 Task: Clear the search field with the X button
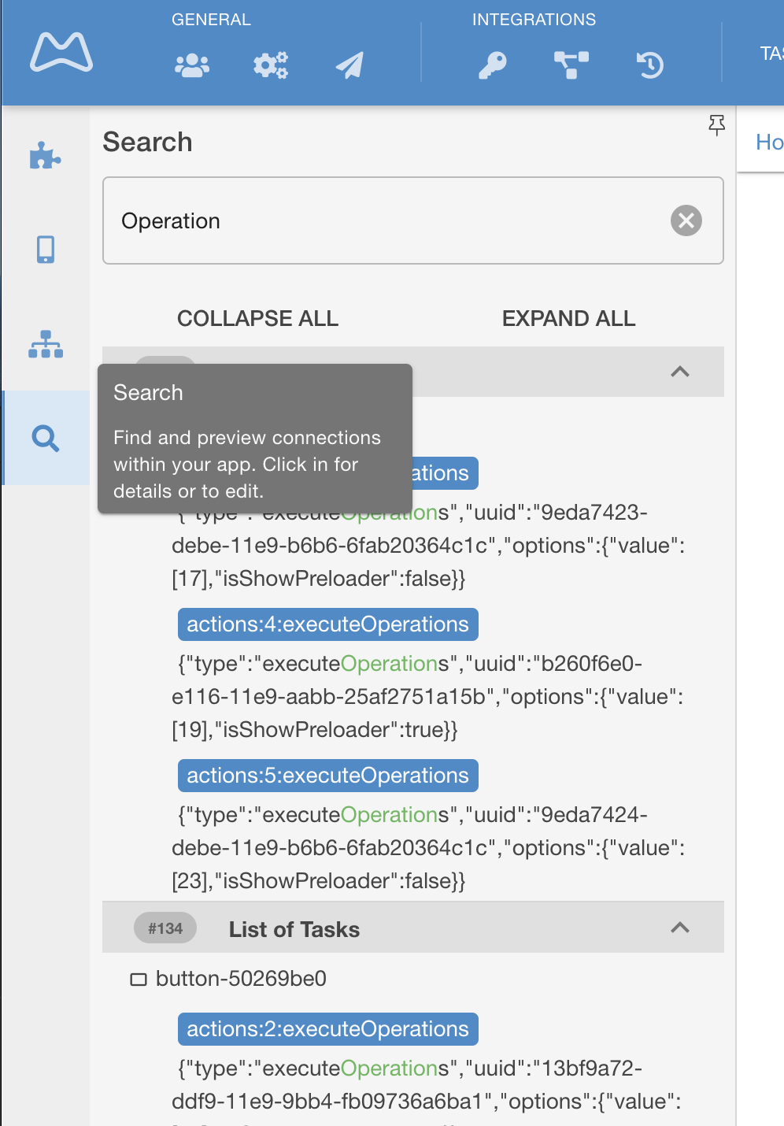686,220
